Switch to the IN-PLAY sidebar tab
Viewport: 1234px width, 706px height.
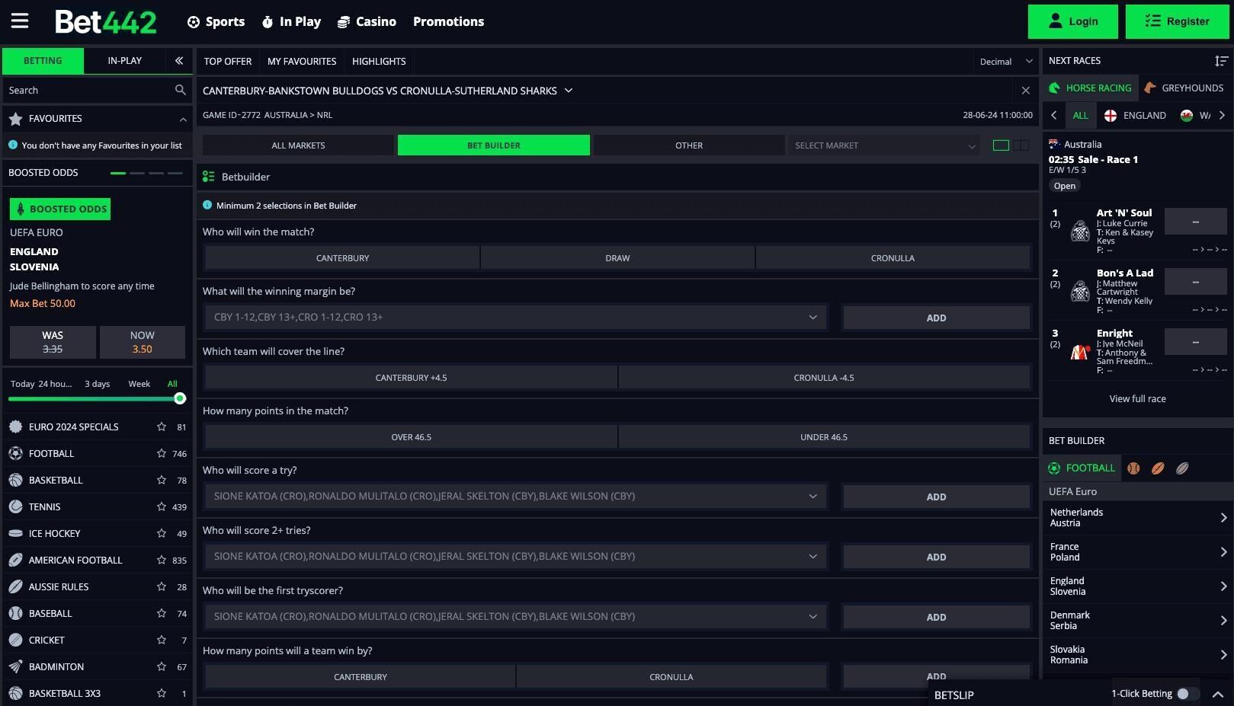click(x=124, y=61)
